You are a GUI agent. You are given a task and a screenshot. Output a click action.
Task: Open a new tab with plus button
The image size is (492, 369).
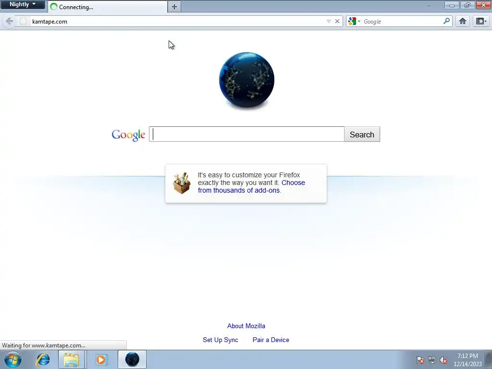(174, 7)
